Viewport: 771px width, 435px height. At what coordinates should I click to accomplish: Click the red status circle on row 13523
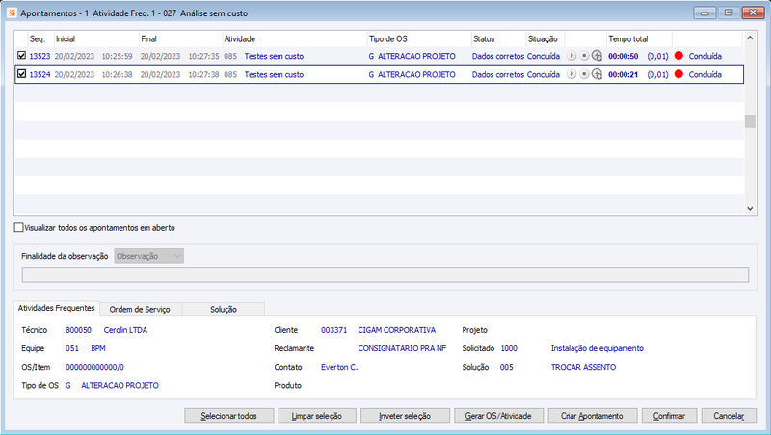pyautogui.click(x=678, y=56)
